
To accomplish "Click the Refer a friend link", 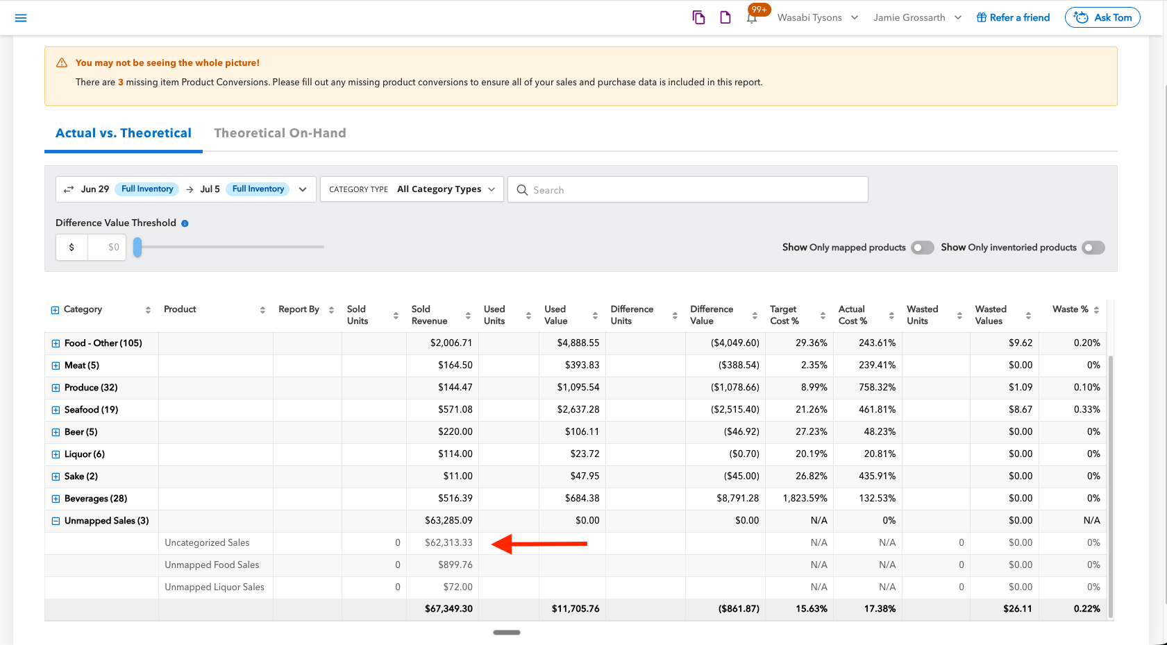I will pyautogui.click(x=1013, y=17).
